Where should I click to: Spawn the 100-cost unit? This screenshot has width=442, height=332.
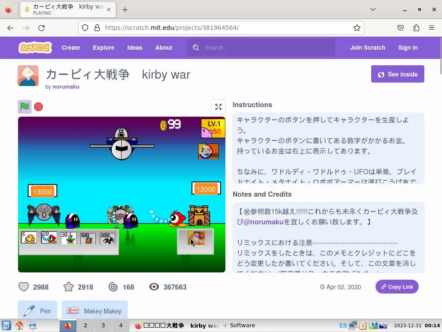[x=88, y=239]
